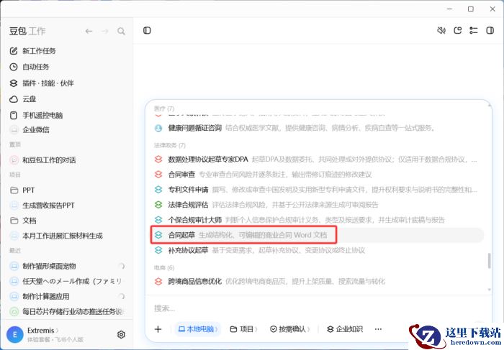Open settings gear icon
The width and height of the screenshot is (504, 350).
(x=121, y=335)
